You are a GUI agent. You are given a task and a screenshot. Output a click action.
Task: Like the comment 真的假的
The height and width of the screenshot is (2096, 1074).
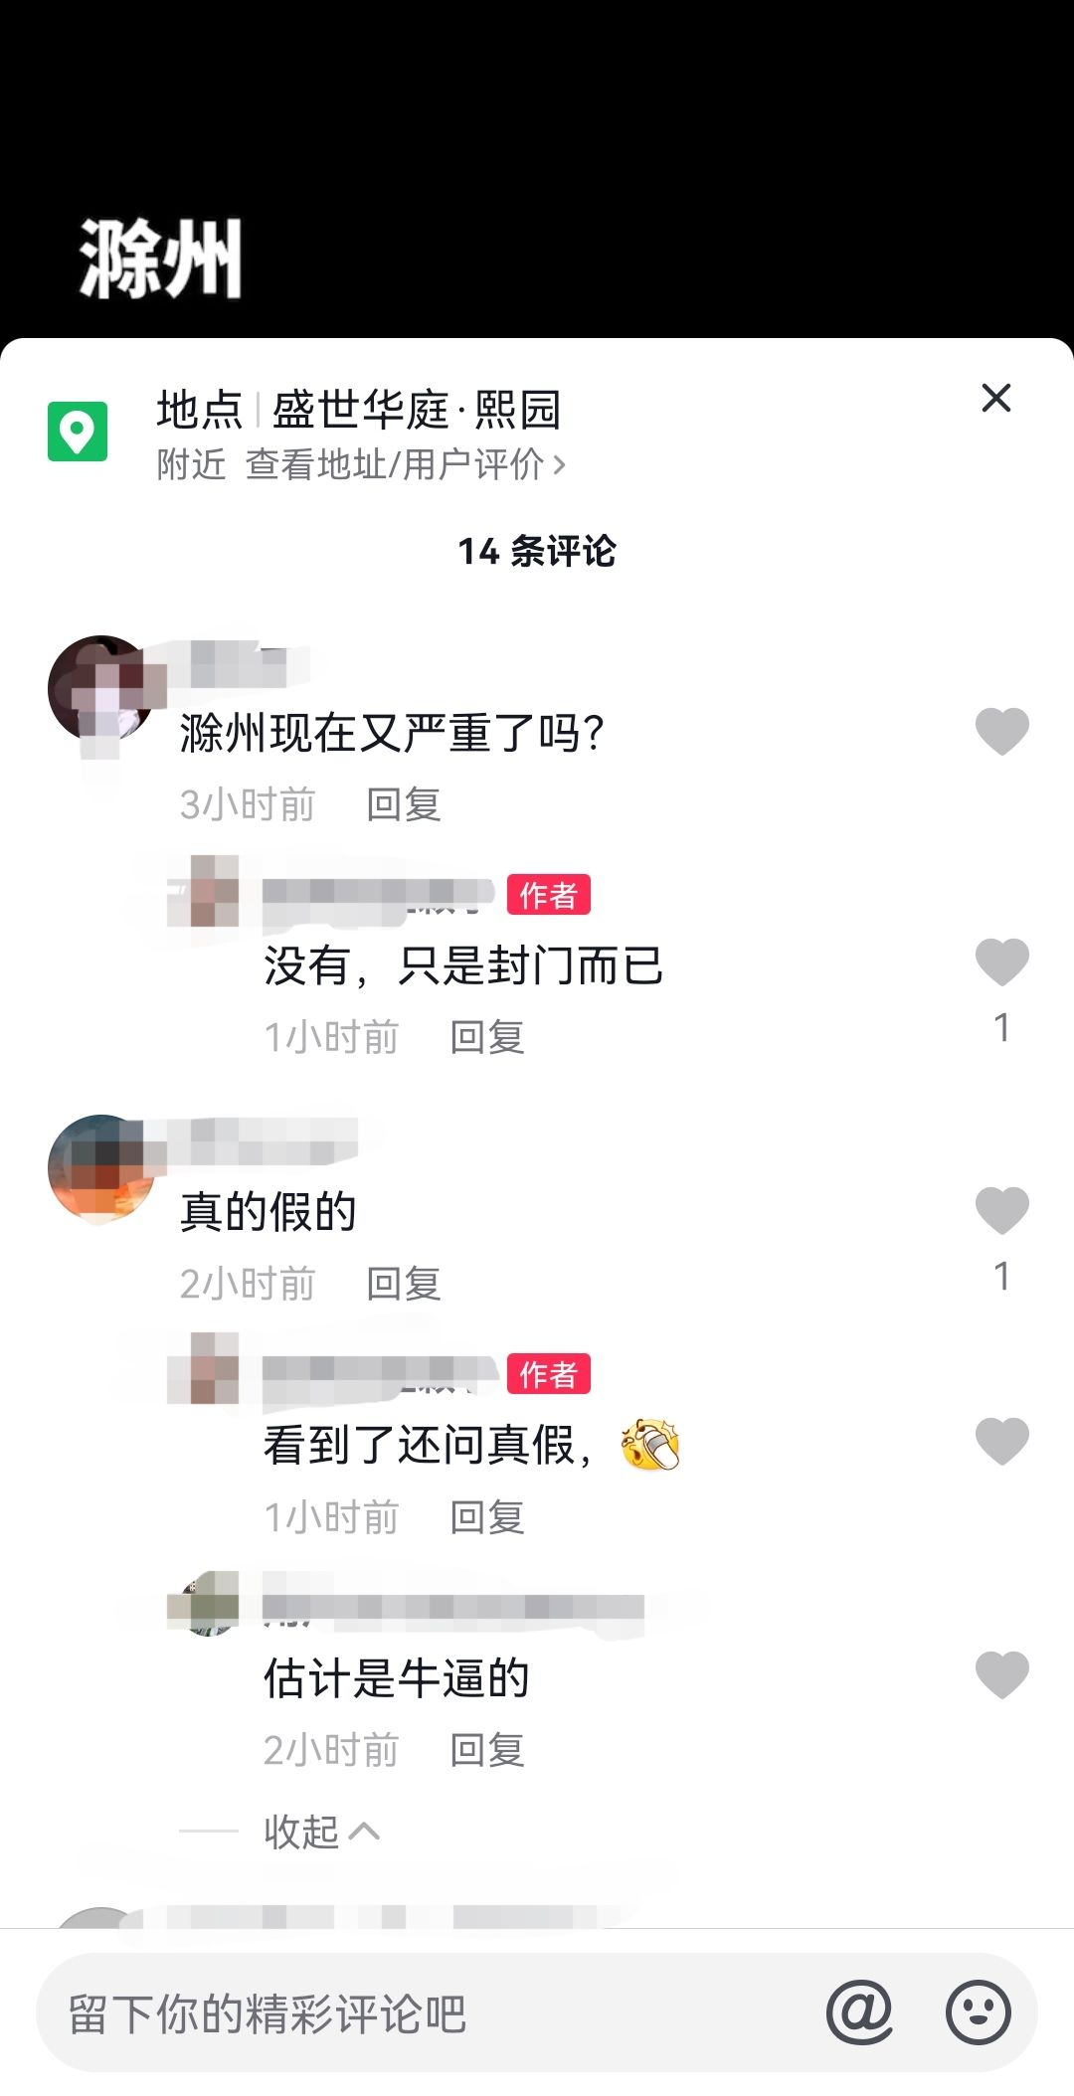click(1001, 1211)
